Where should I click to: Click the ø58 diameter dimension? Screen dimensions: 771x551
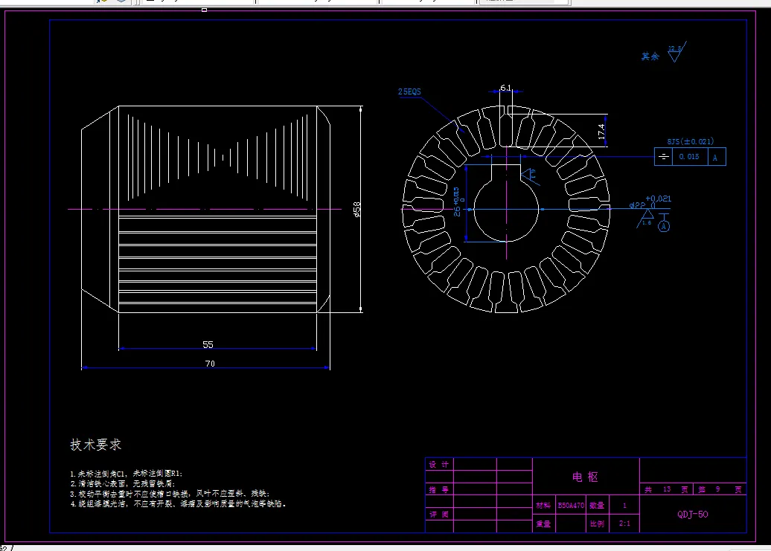coord(357,209)
